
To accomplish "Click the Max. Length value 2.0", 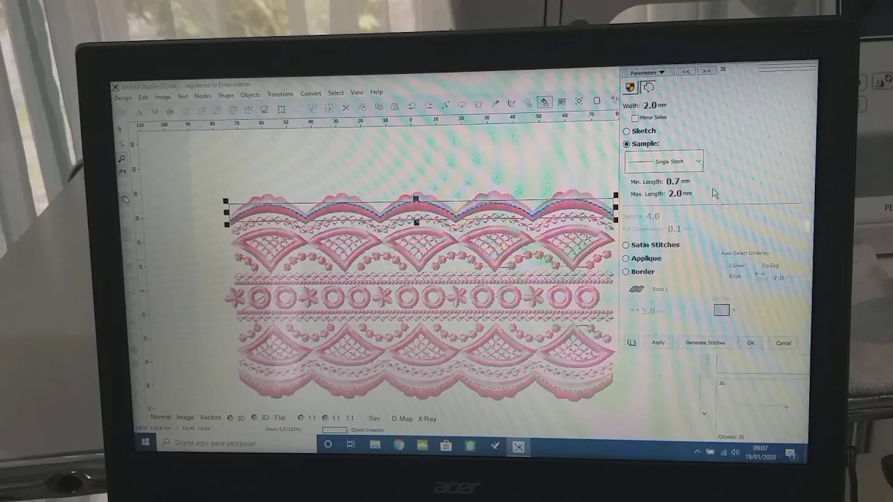I will (x=675, y=194).
